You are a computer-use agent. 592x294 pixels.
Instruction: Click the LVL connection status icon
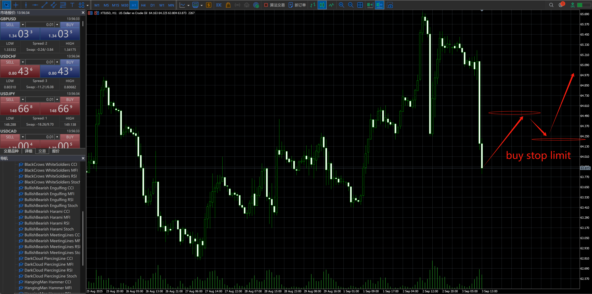pyautogui.click(x=573, y=5)
